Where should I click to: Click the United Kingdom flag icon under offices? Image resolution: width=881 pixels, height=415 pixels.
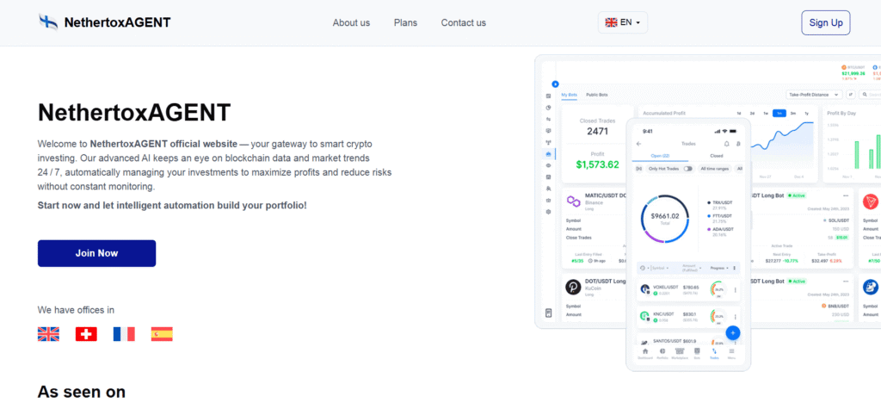pos(48,334)
